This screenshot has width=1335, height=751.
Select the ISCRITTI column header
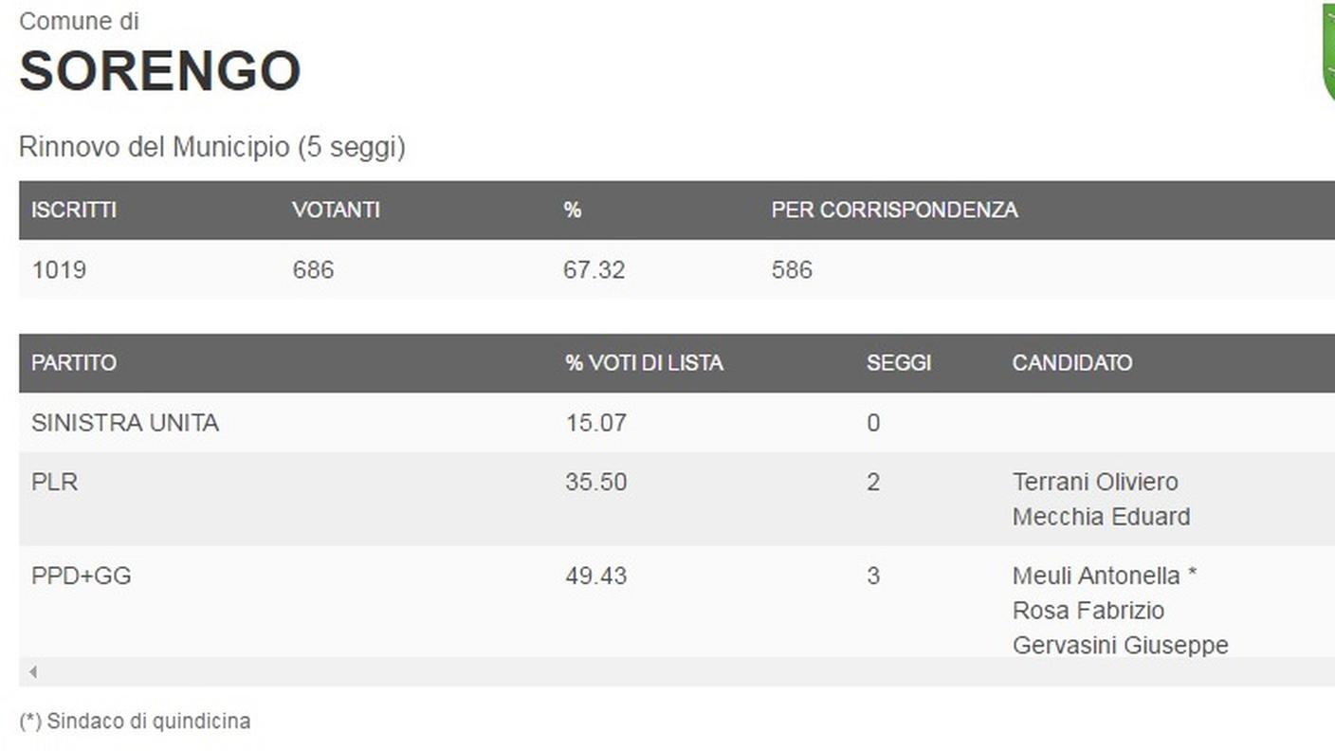tap(74, 210)
